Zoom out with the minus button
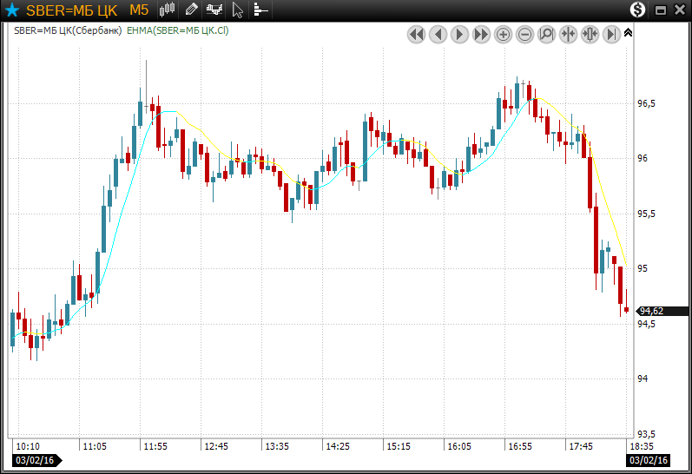Screen dimensions: 692x474 coord(524,35)
